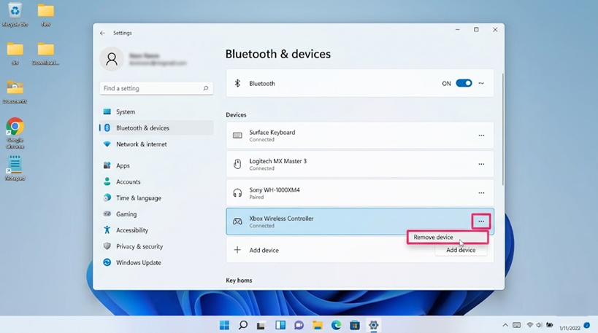Click the Wi-Fi tray icon
This screenshot has width=598, height=333.
pos(530,325)
